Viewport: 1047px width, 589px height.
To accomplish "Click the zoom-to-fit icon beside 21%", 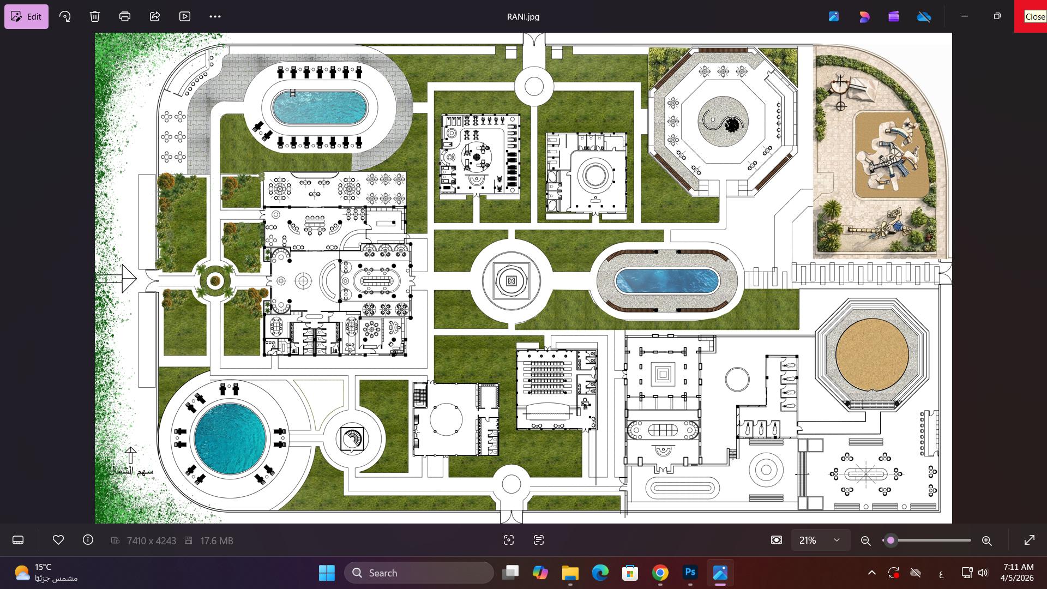I will 777,540.
